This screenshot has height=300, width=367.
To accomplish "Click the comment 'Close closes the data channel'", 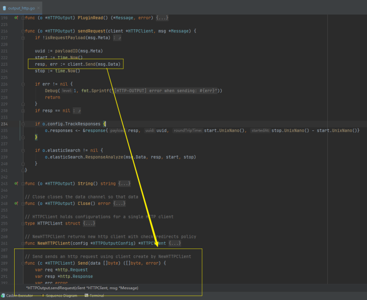I will (81, 197).
